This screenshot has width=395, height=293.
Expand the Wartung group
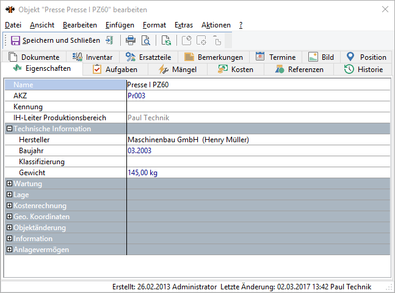[x=9, y=183]
